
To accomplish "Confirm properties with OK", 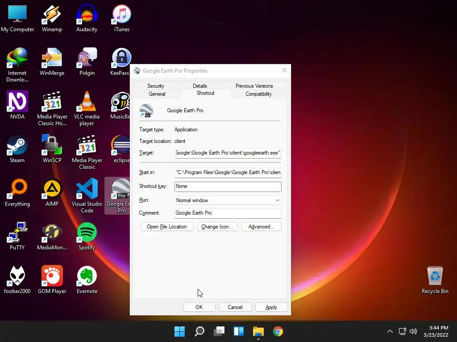I will pyautogui.click(x=199, y=307).
